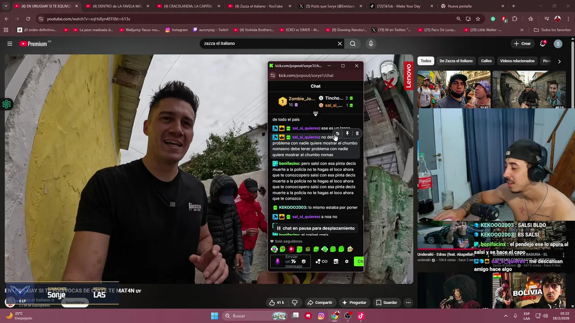Show hidden system tray icons

click(x=505, y=316)
